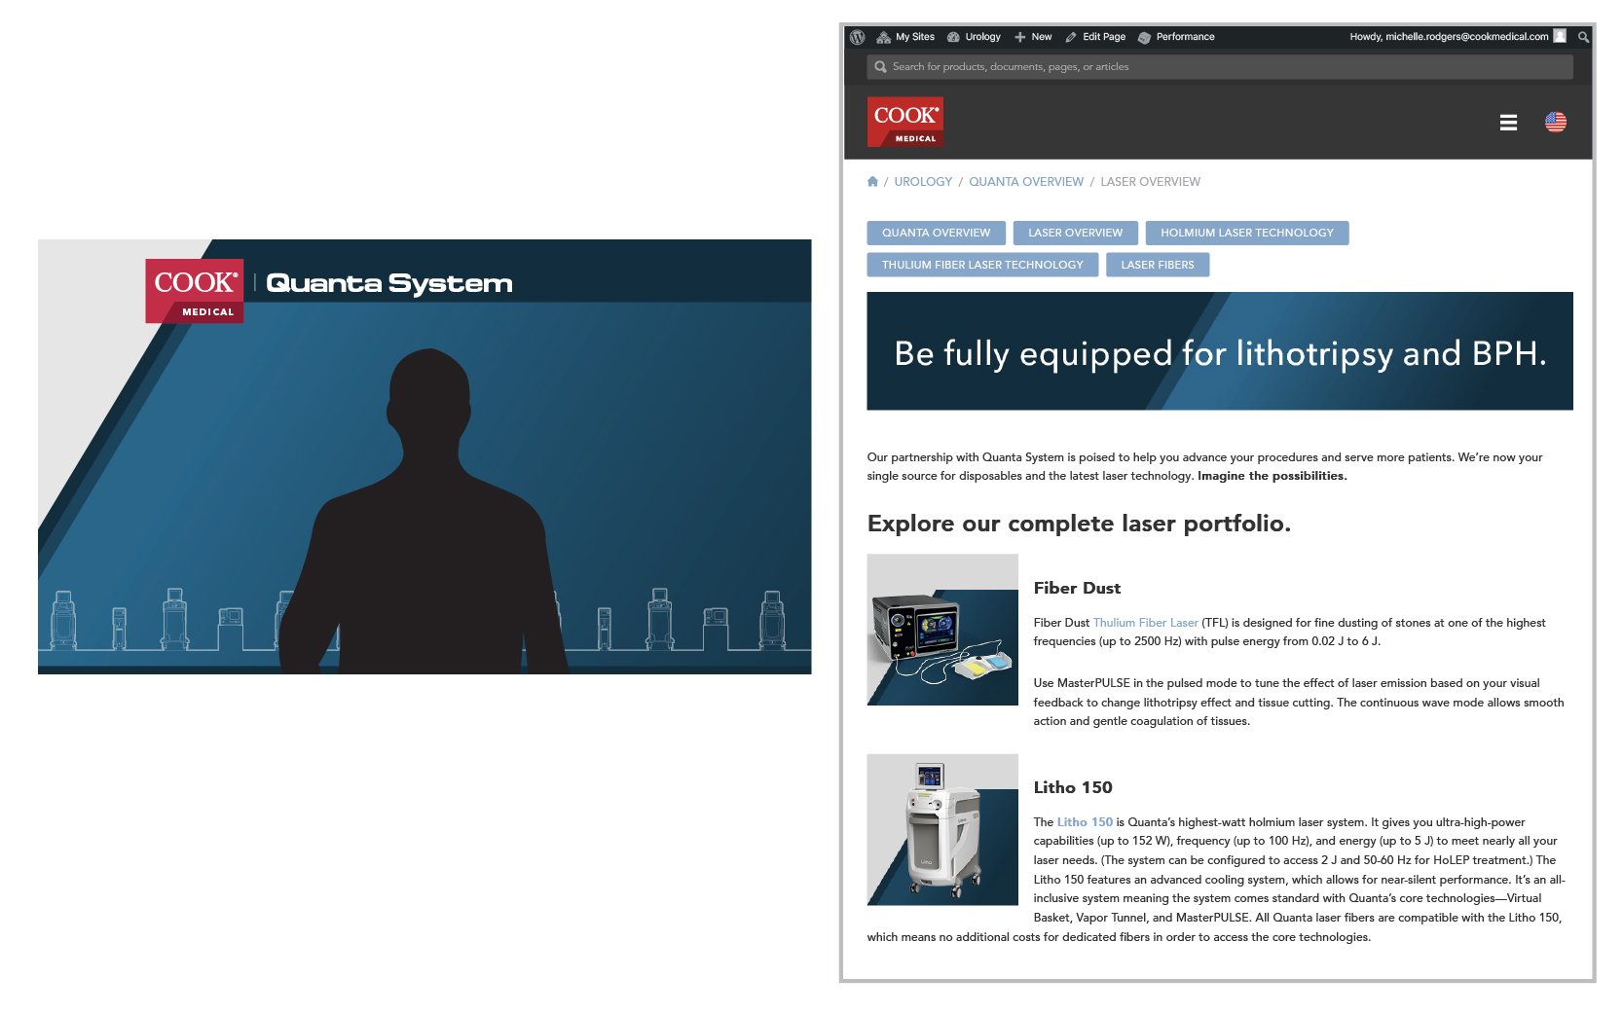Click the Fiber Dust product thumbnail

coord(942,630)
